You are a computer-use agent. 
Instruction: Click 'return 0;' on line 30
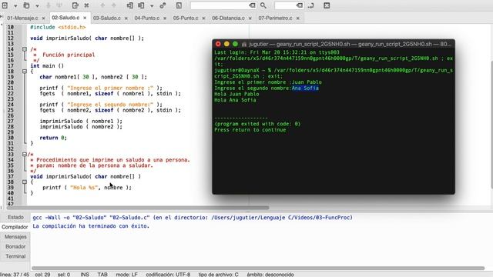coord(53,138)
